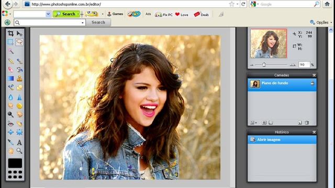Toggle layer settings in Camadas panel
Image resolution: width=335 pixels, height=188 pixels.
pos(253,123)
